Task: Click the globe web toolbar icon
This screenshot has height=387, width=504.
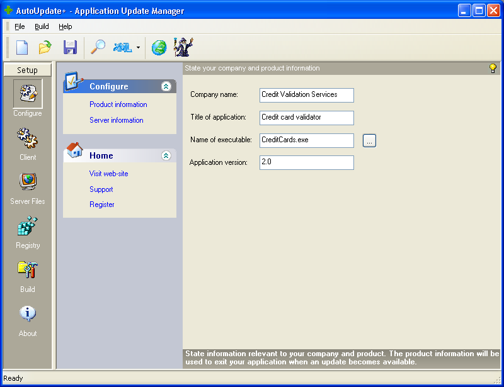Action: click(x=159, y=47)
